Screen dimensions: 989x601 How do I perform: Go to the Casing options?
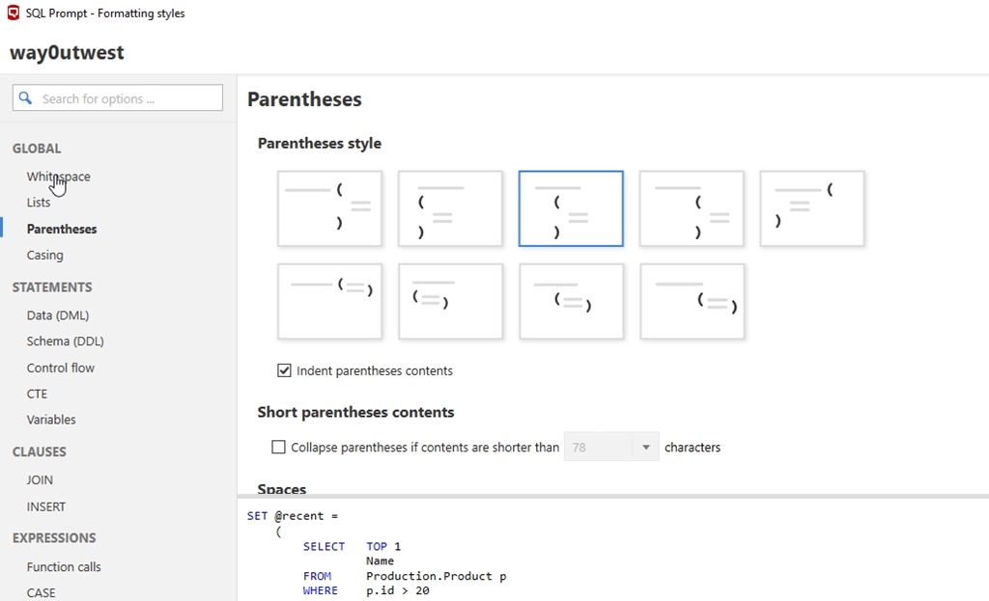pyautogui.click(x=44, y=256)
